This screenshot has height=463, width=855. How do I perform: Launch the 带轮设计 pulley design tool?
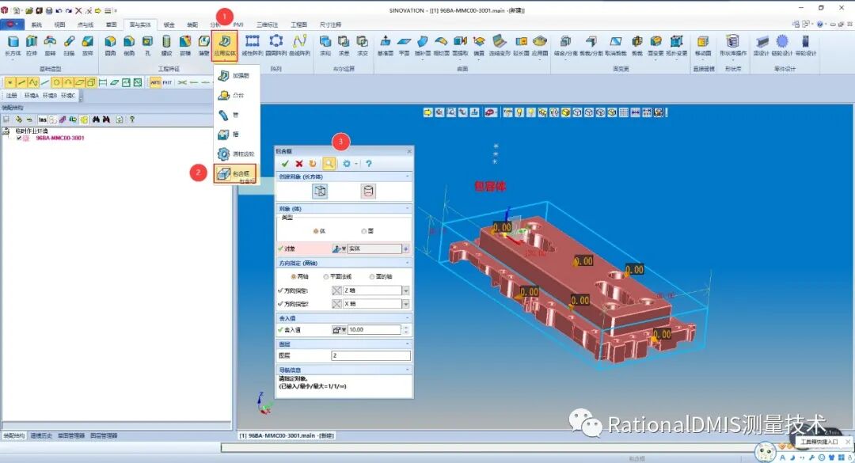[x=805, y=45]
